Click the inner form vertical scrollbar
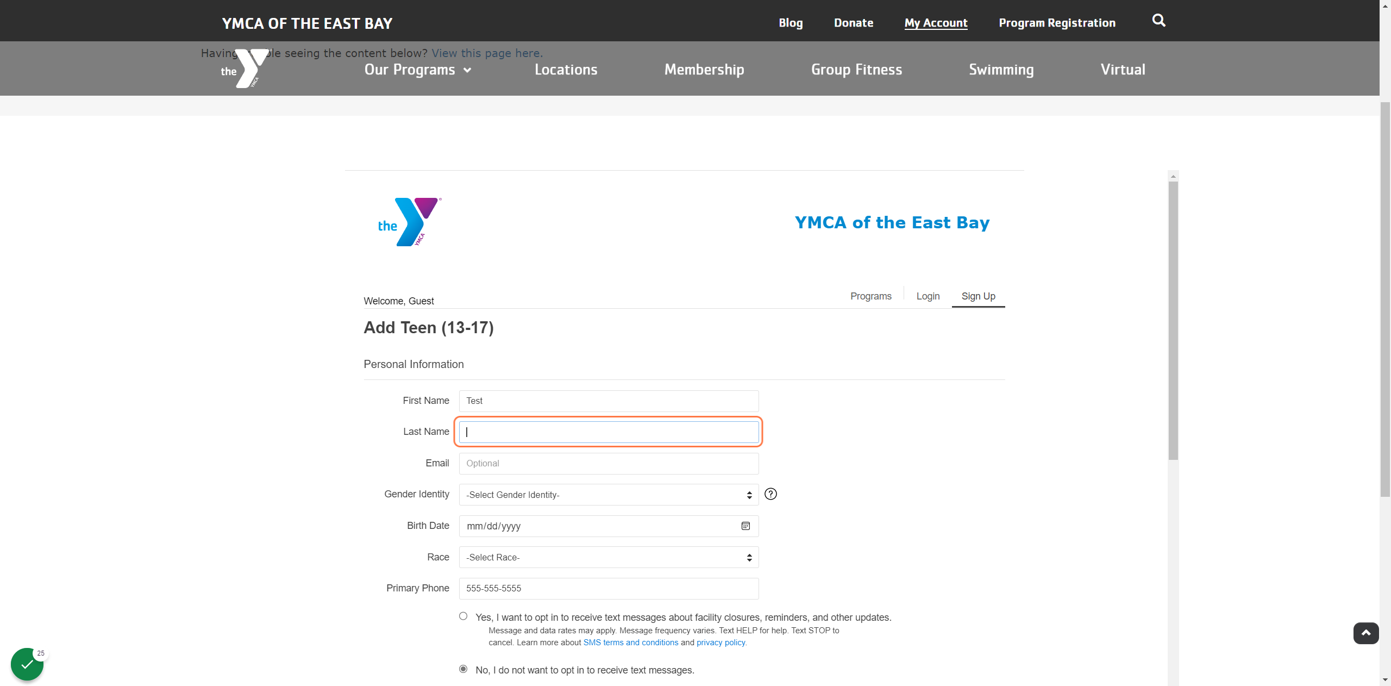This screenshot has height=686, width=1391. (1173, 321)
